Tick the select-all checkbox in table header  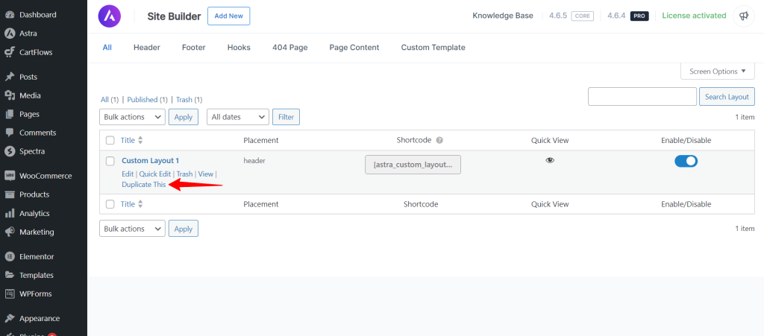(x=110, y=141)
